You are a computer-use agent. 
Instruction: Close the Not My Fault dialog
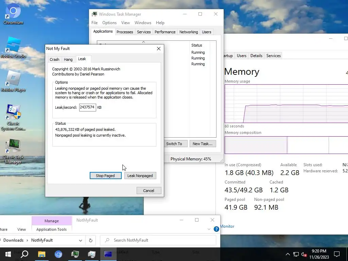158,49
